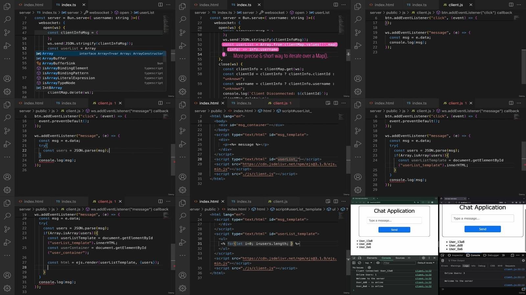Toggle device toolbar icon in Chrome DevTools
526x295 pixels.
tap(360, 258)
